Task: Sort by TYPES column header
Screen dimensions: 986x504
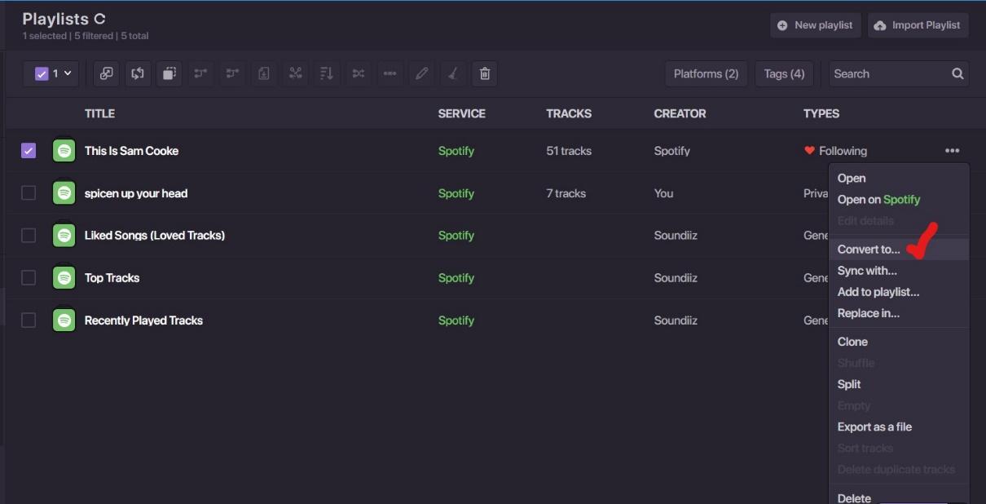Action: tap(821, 113)
